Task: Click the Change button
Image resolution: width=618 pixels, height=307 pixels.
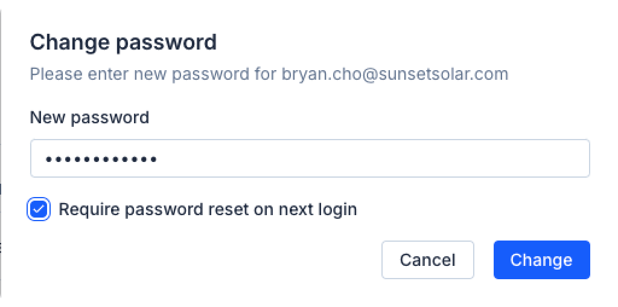Action: click(541, 260)
